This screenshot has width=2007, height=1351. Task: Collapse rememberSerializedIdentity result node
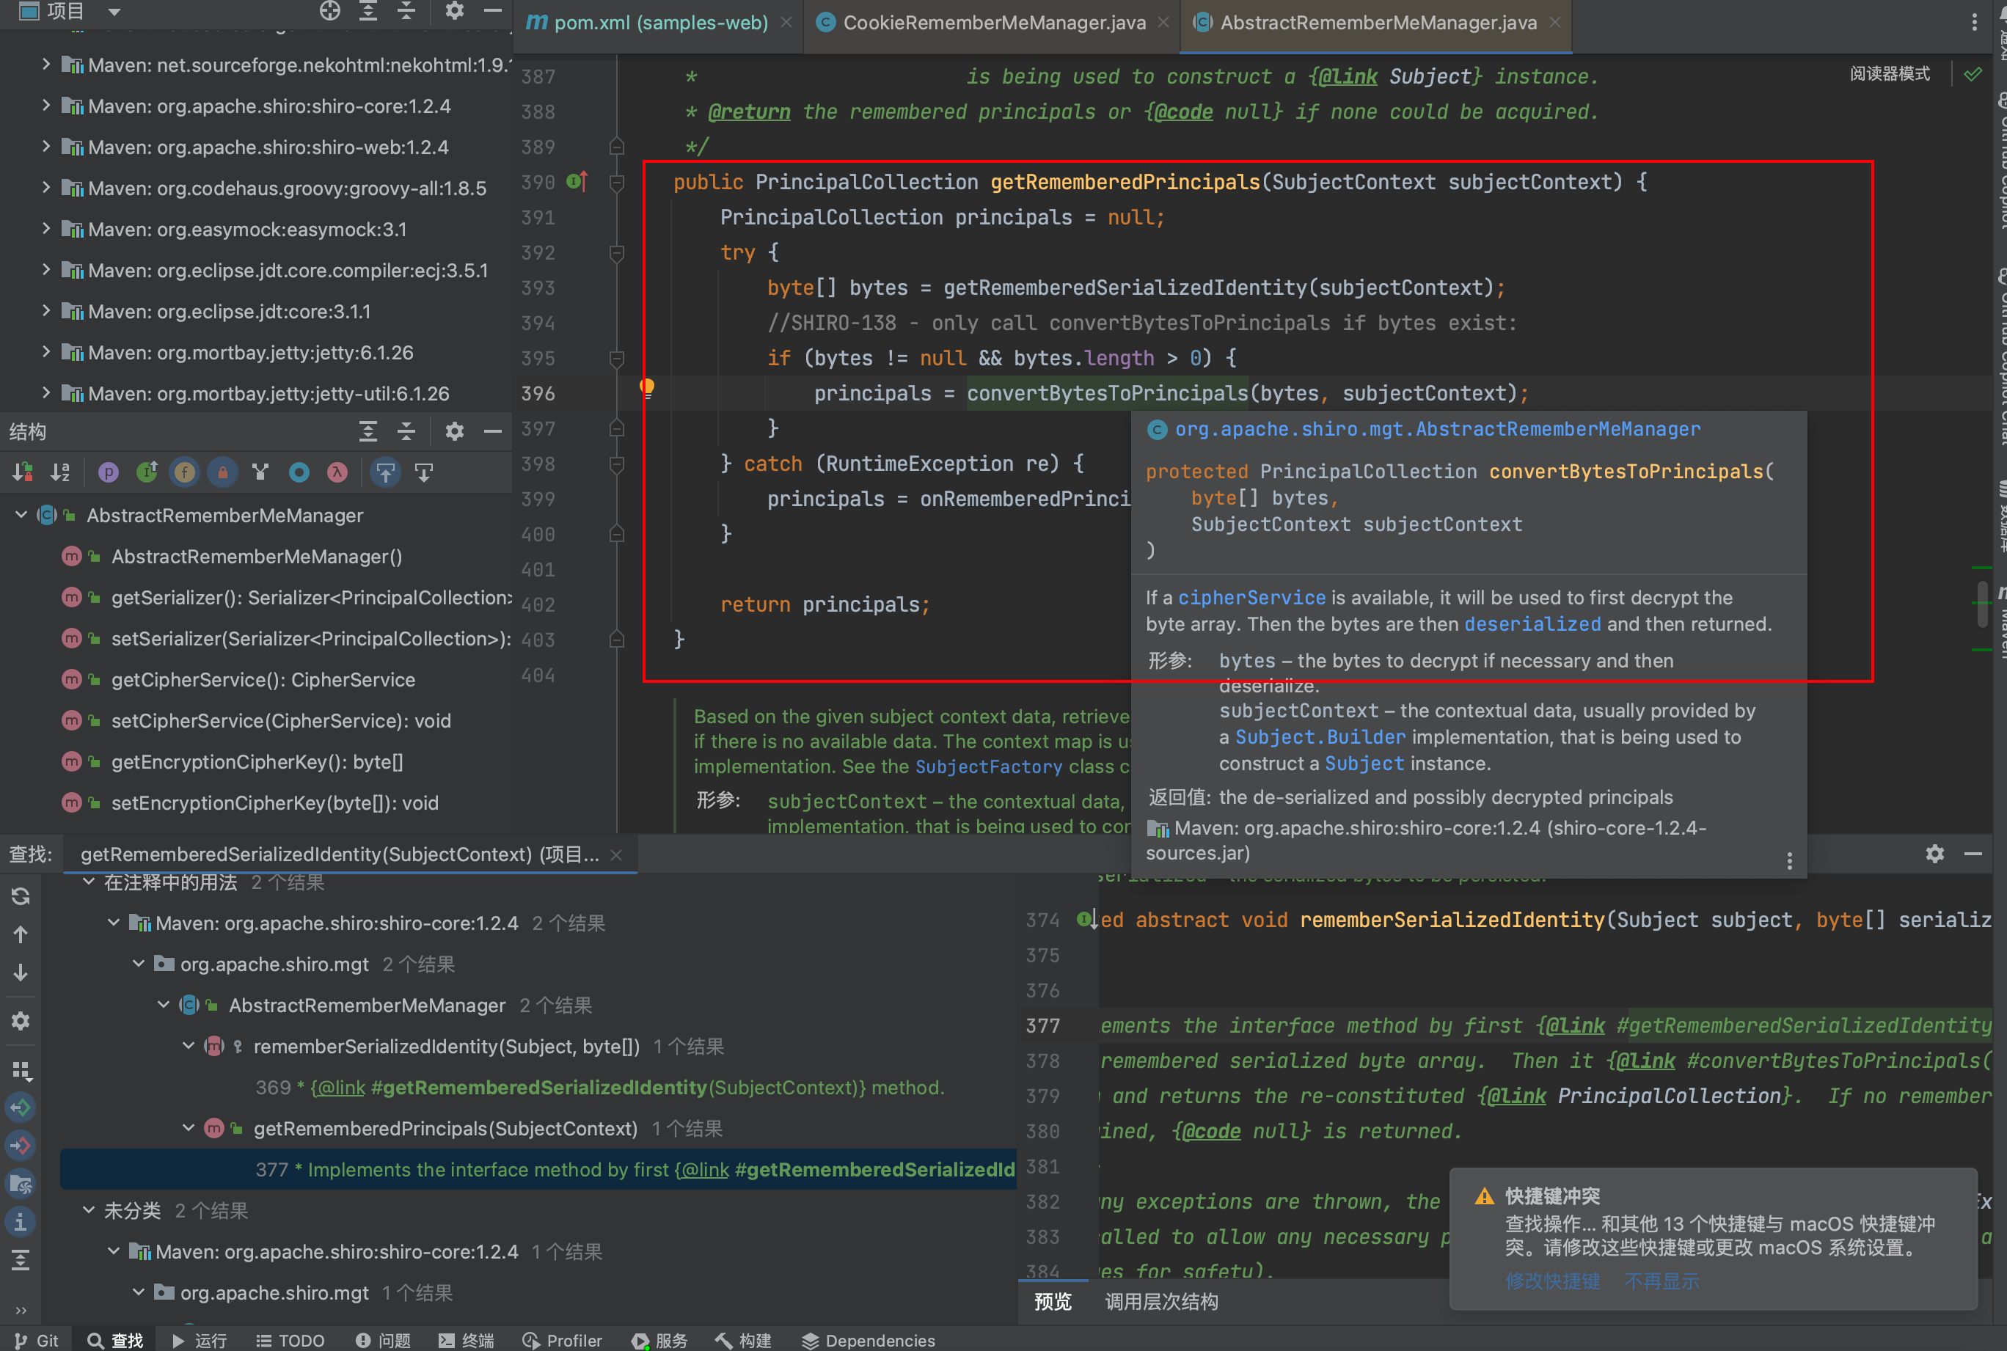(188, 1046)
